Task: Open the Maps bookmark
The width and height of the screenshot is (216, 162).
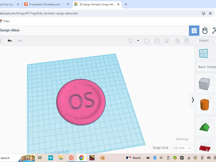Action: click(x=5, y=21)
